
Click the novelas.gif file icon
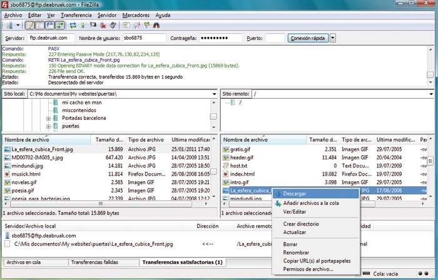[8, 182]
